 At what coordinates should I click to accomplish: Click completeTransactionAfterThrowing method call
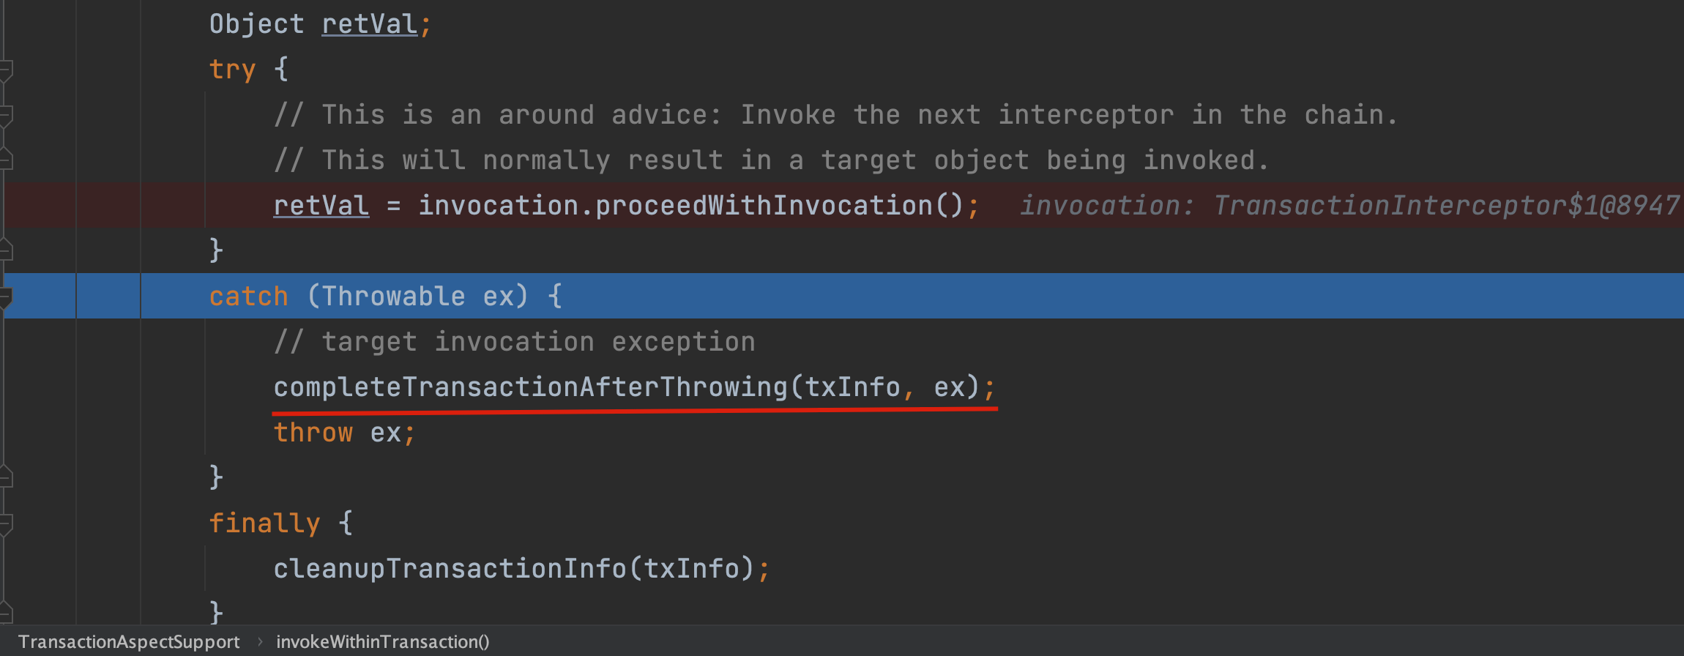click(530, 387)
